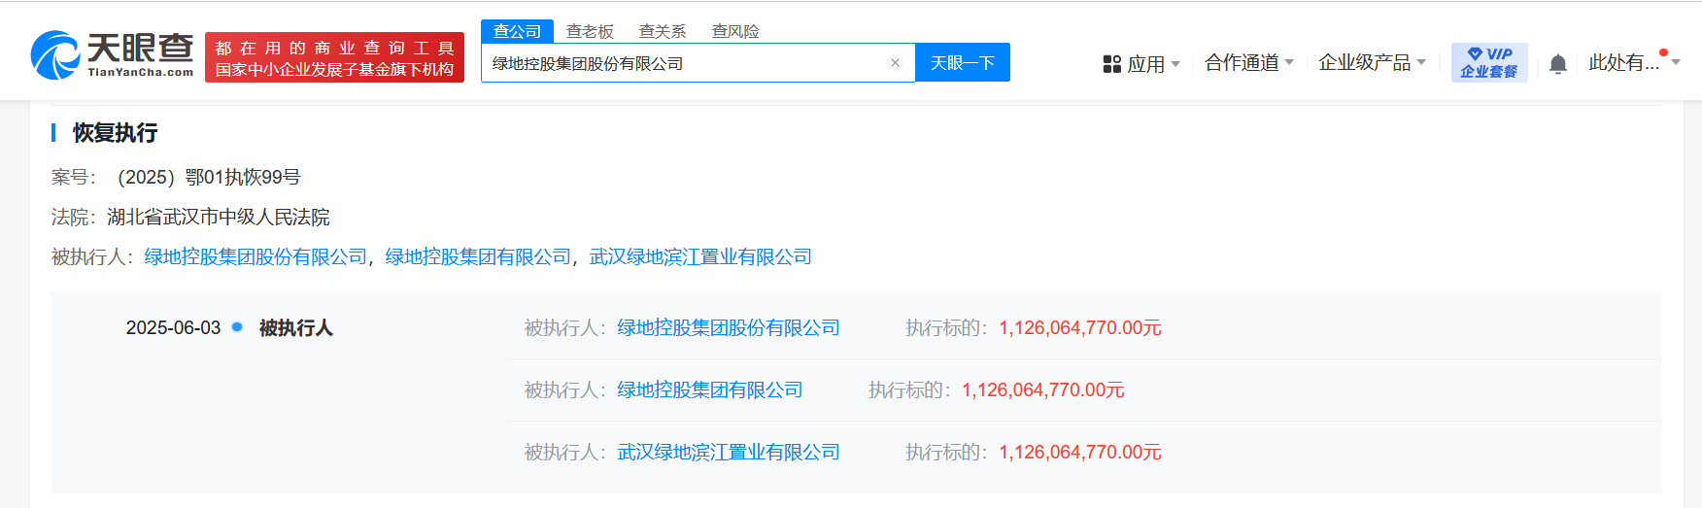This screenshot has height=508, width=1702.
Task: Open the user account menu 此处有...
Action: 1634,63
